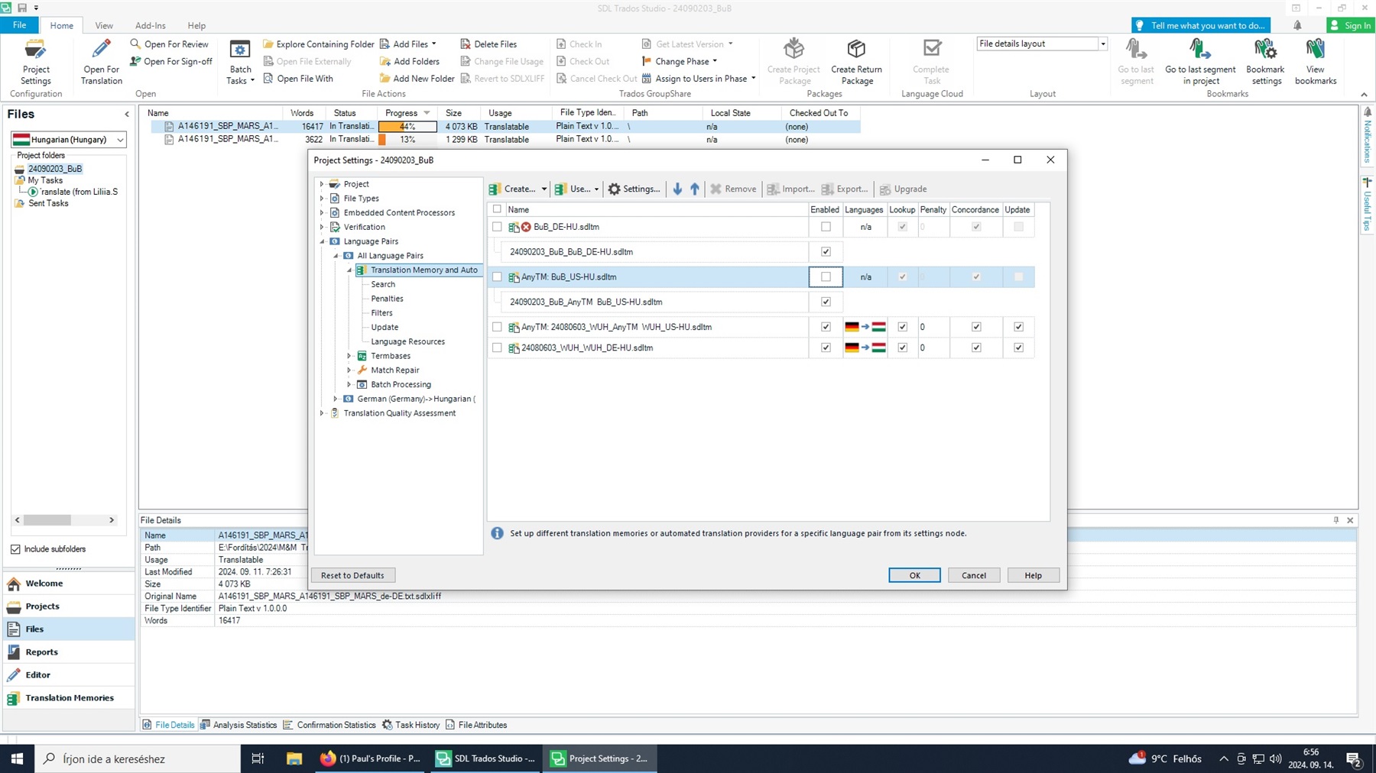The width and height of the screenshot is (1376, 773).
Task: Open Editor view in sidebar
Action: pyautogui.click(x=69, y=675)
